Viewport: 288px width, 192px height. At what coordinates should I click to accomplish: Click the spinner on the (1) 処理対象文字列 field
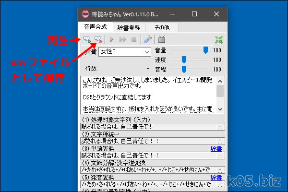click(220, 127)
